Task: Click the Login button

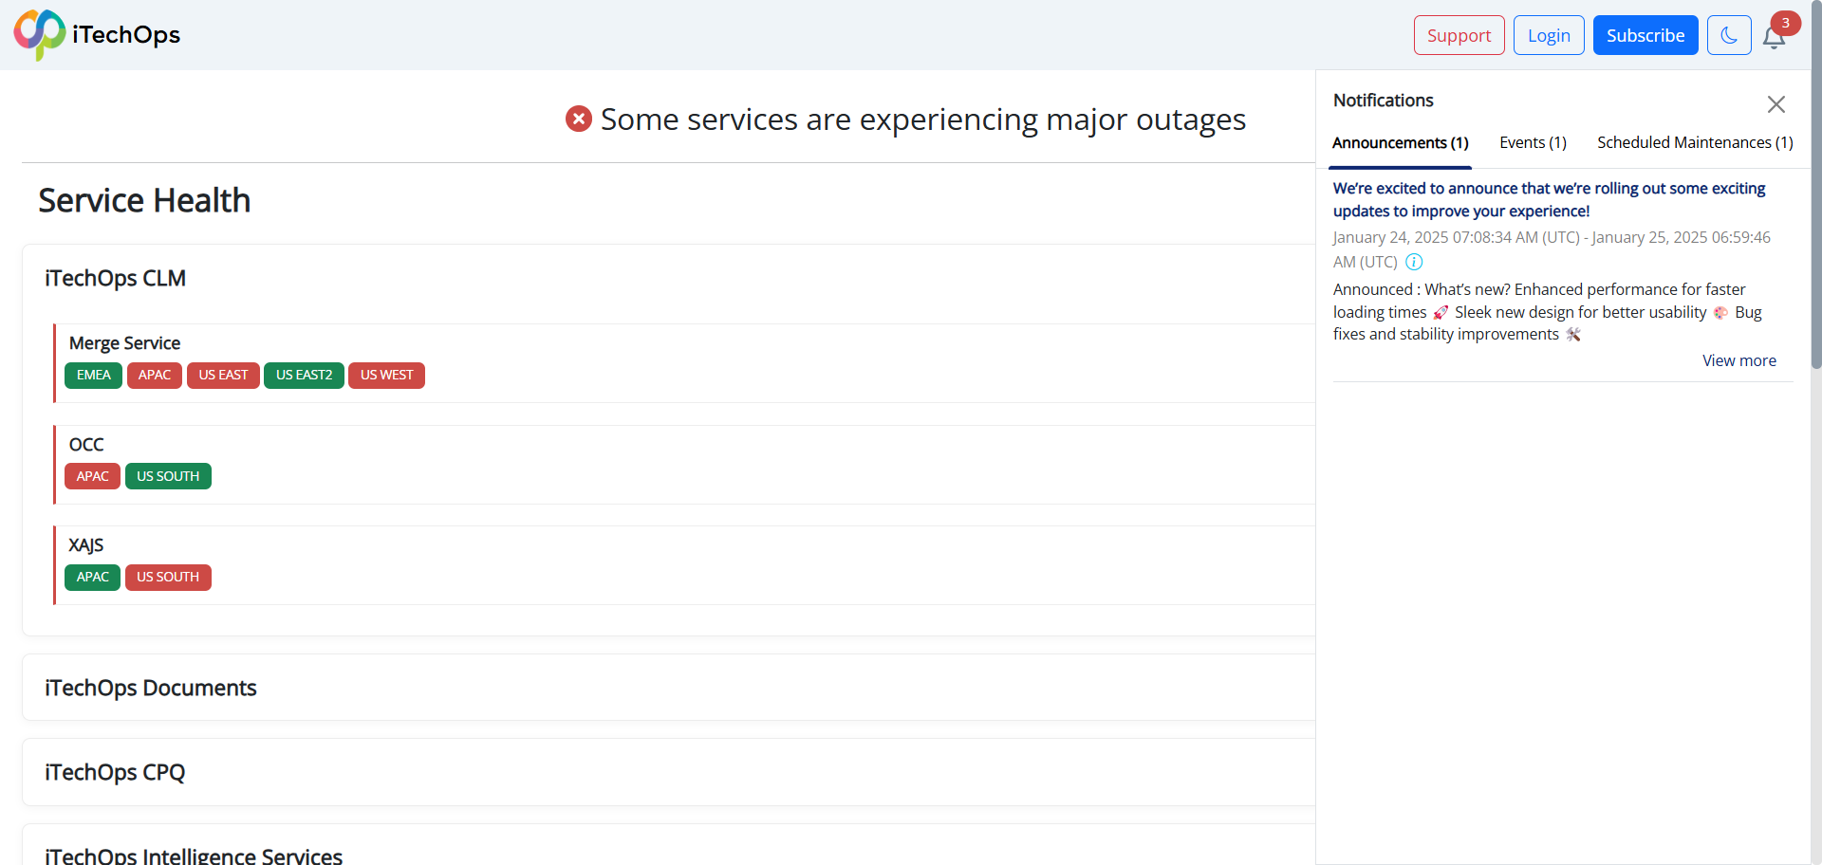Action: coord(1549,35)
